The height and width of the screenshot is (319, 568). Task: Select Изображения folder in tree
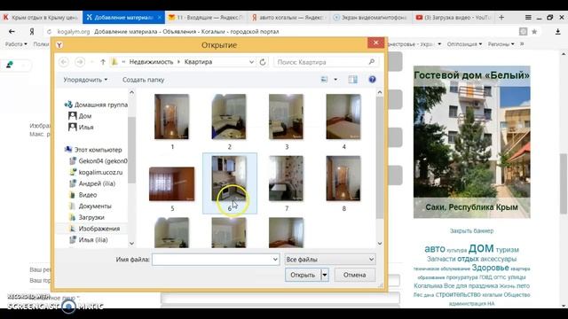coord(94,229)
